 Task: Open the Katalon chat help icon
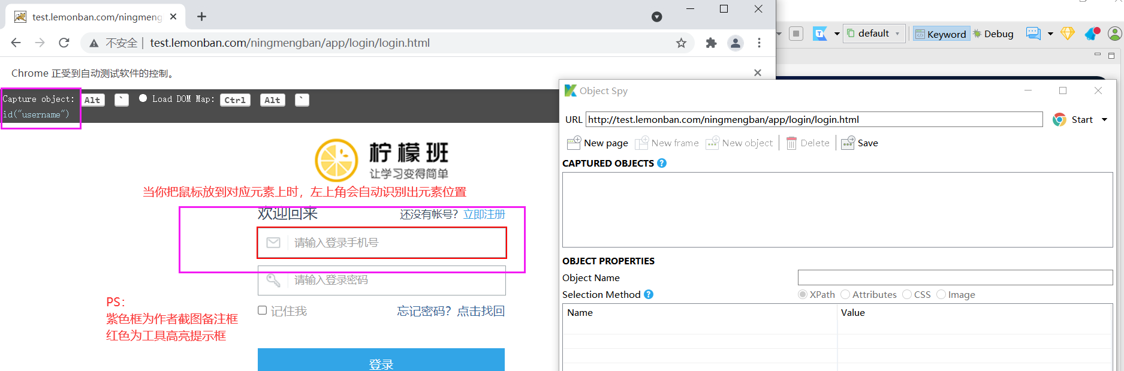pyautogui.click(x=1033, y=34)
